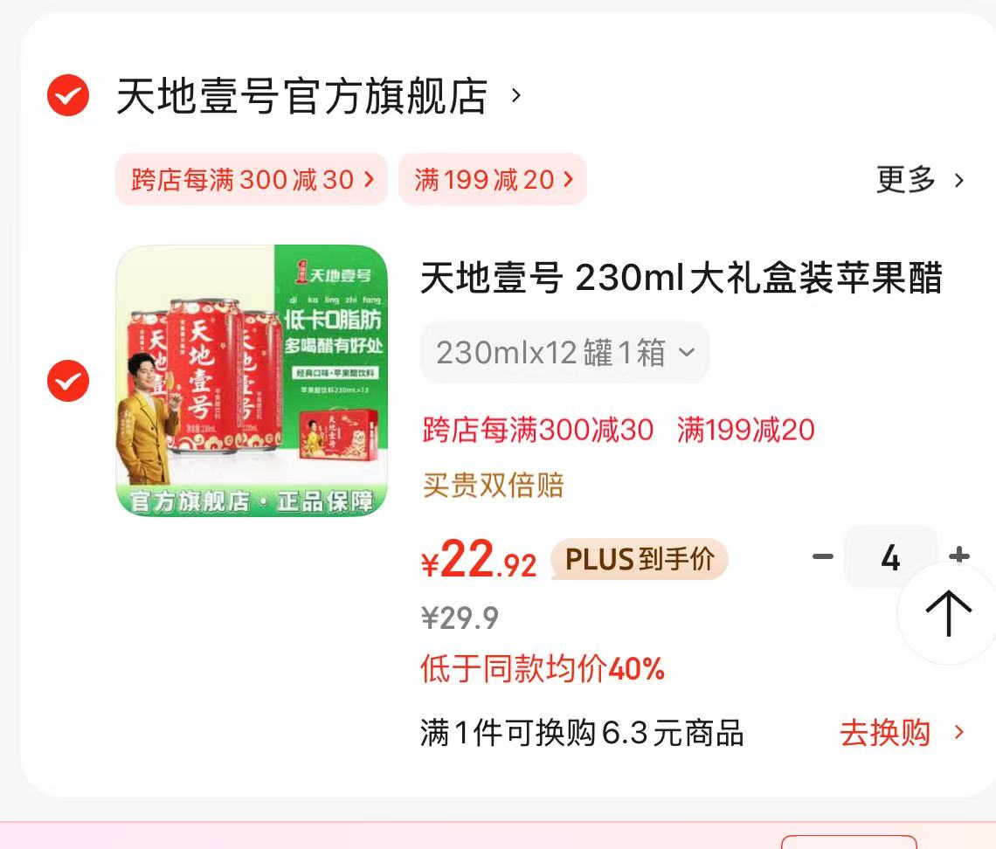996x849 pixels.
Task: Tap 去换购 link
Action: pyautogui.click(x=885, y=734)
